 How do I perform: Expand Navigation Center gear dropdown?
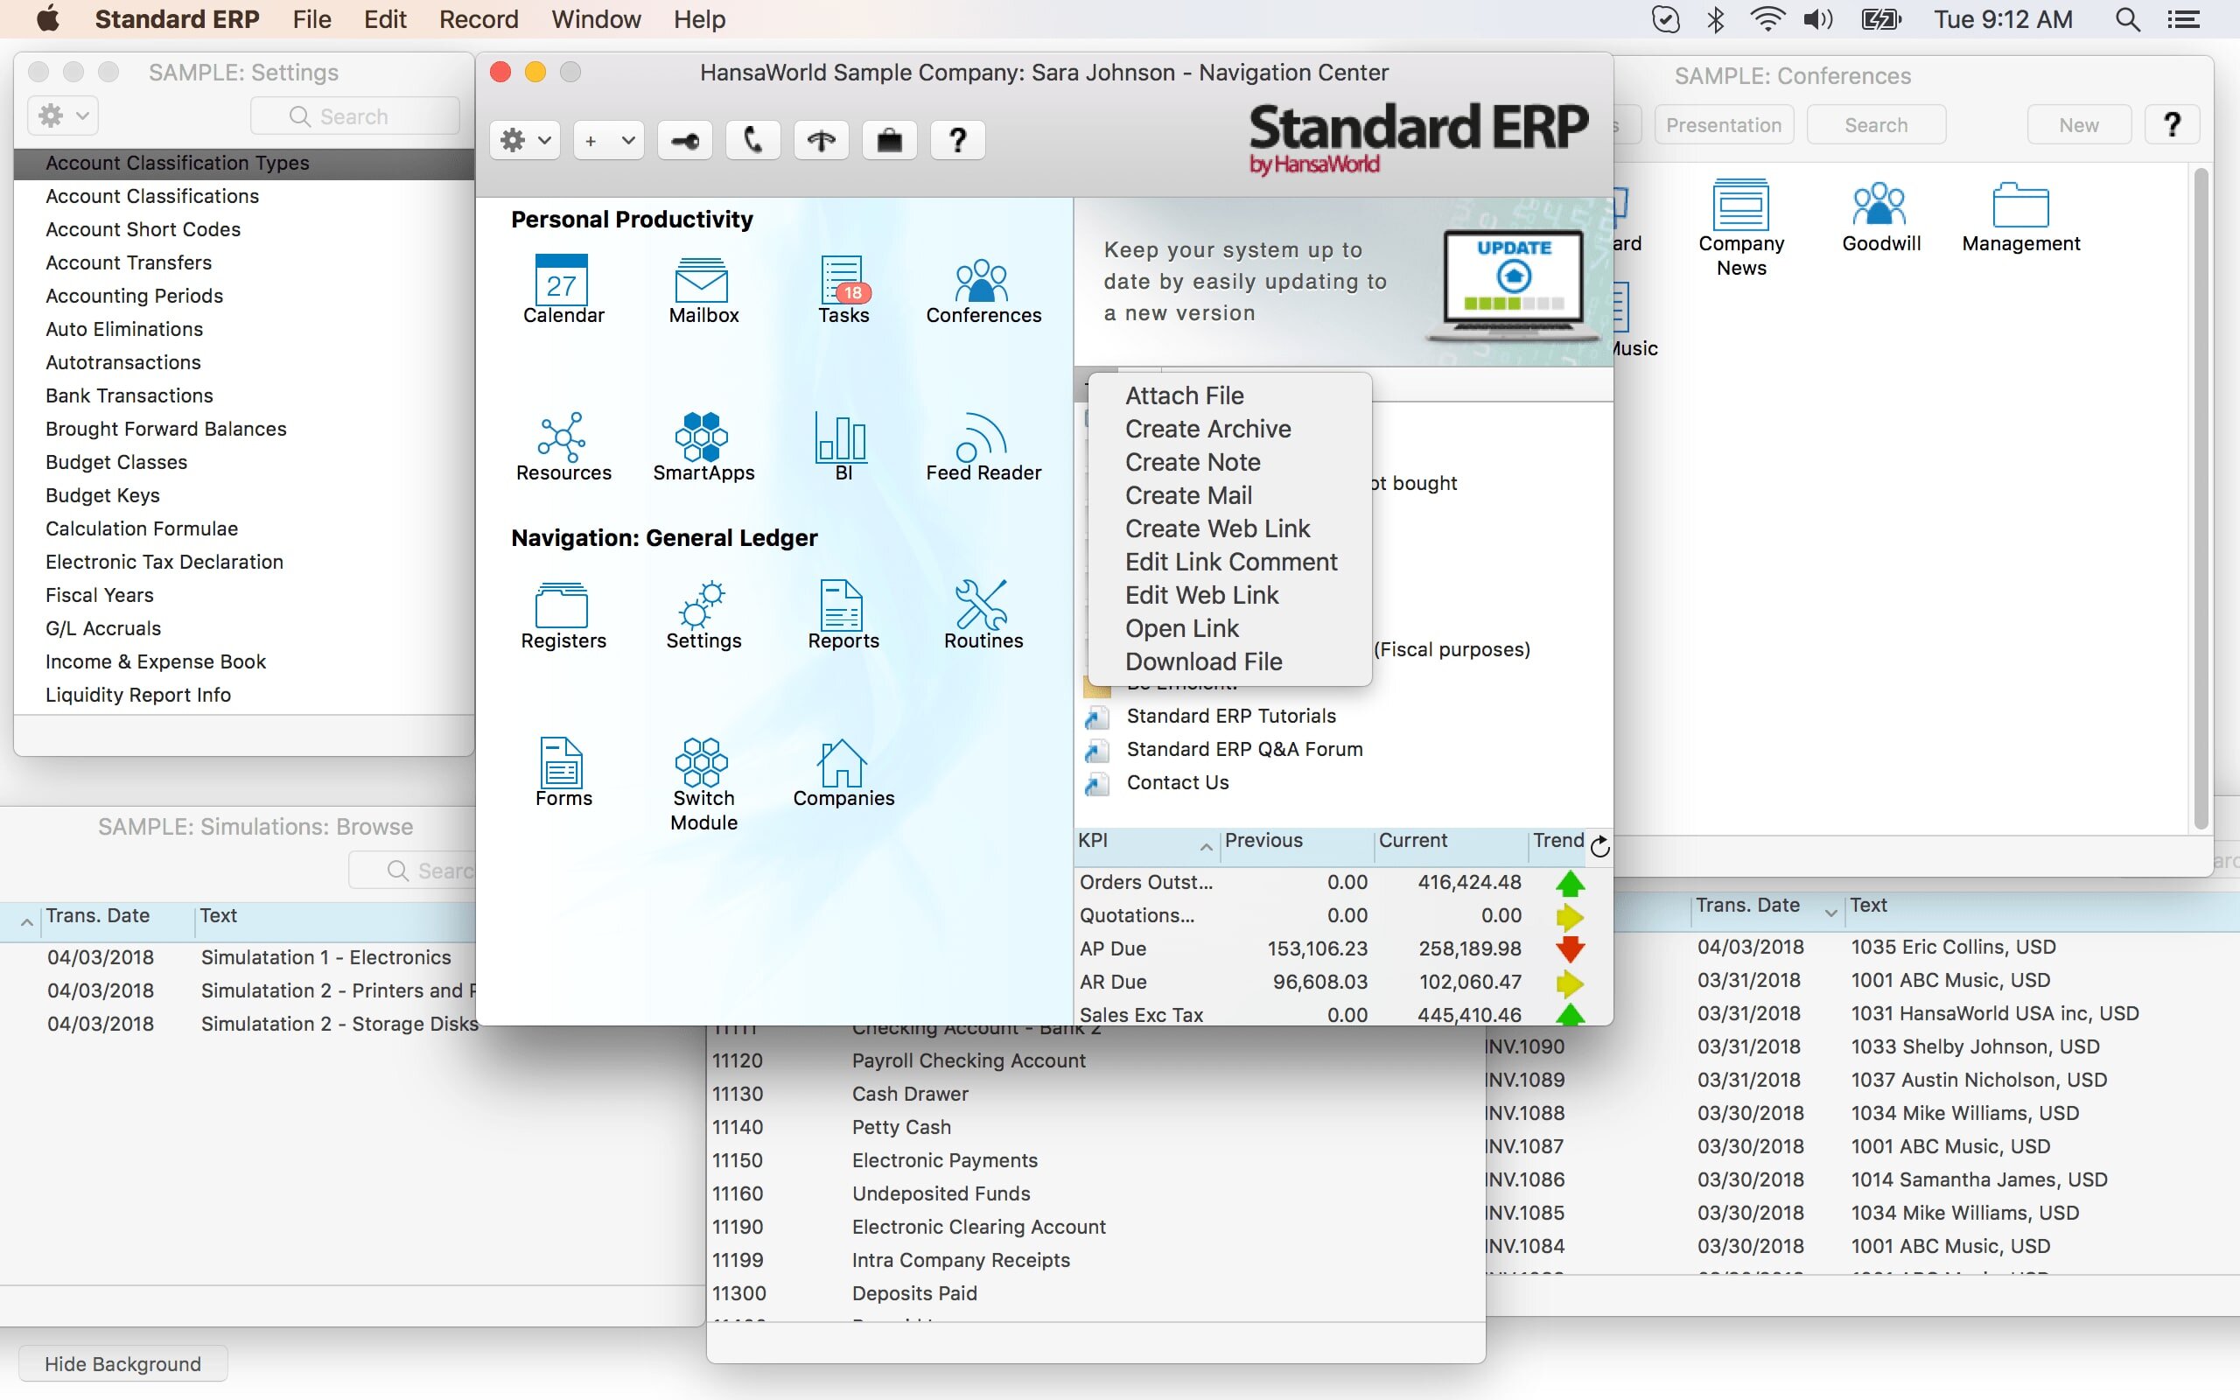pos(525,141)
